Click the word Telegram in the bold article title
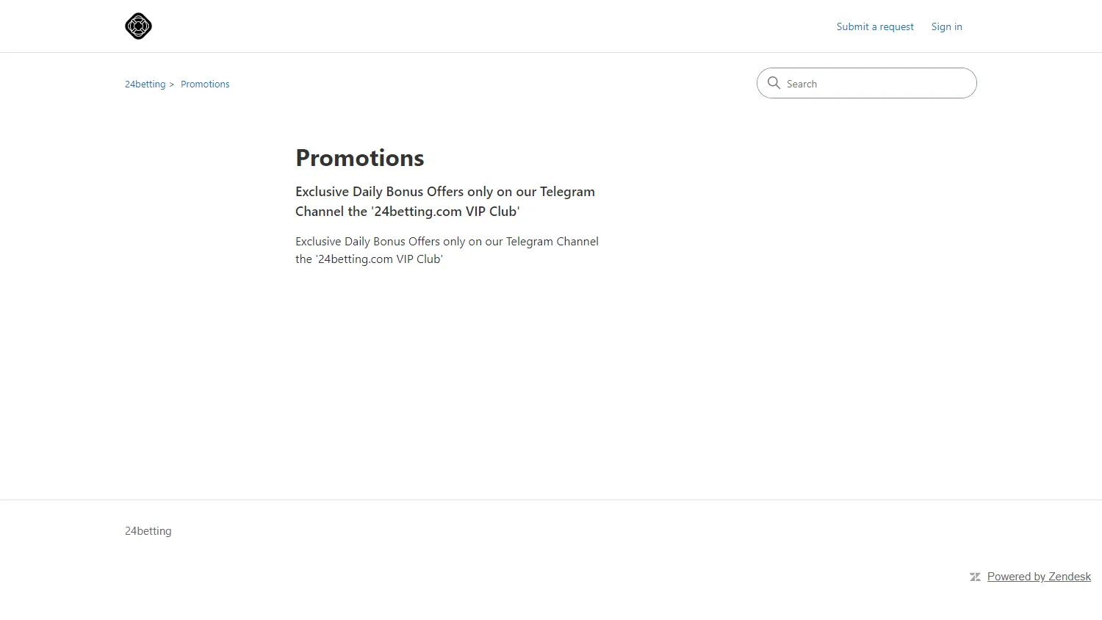This screenshot has height=620, width=1102. tap(567, 192)
